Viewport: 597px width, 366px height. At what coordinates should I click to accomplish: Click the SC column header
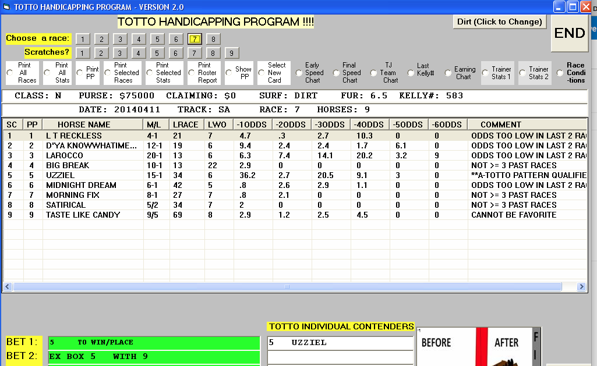[13, 125]
